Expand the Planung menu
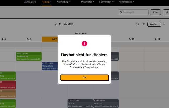Viewport: 169px width, 108px height. 46,2
